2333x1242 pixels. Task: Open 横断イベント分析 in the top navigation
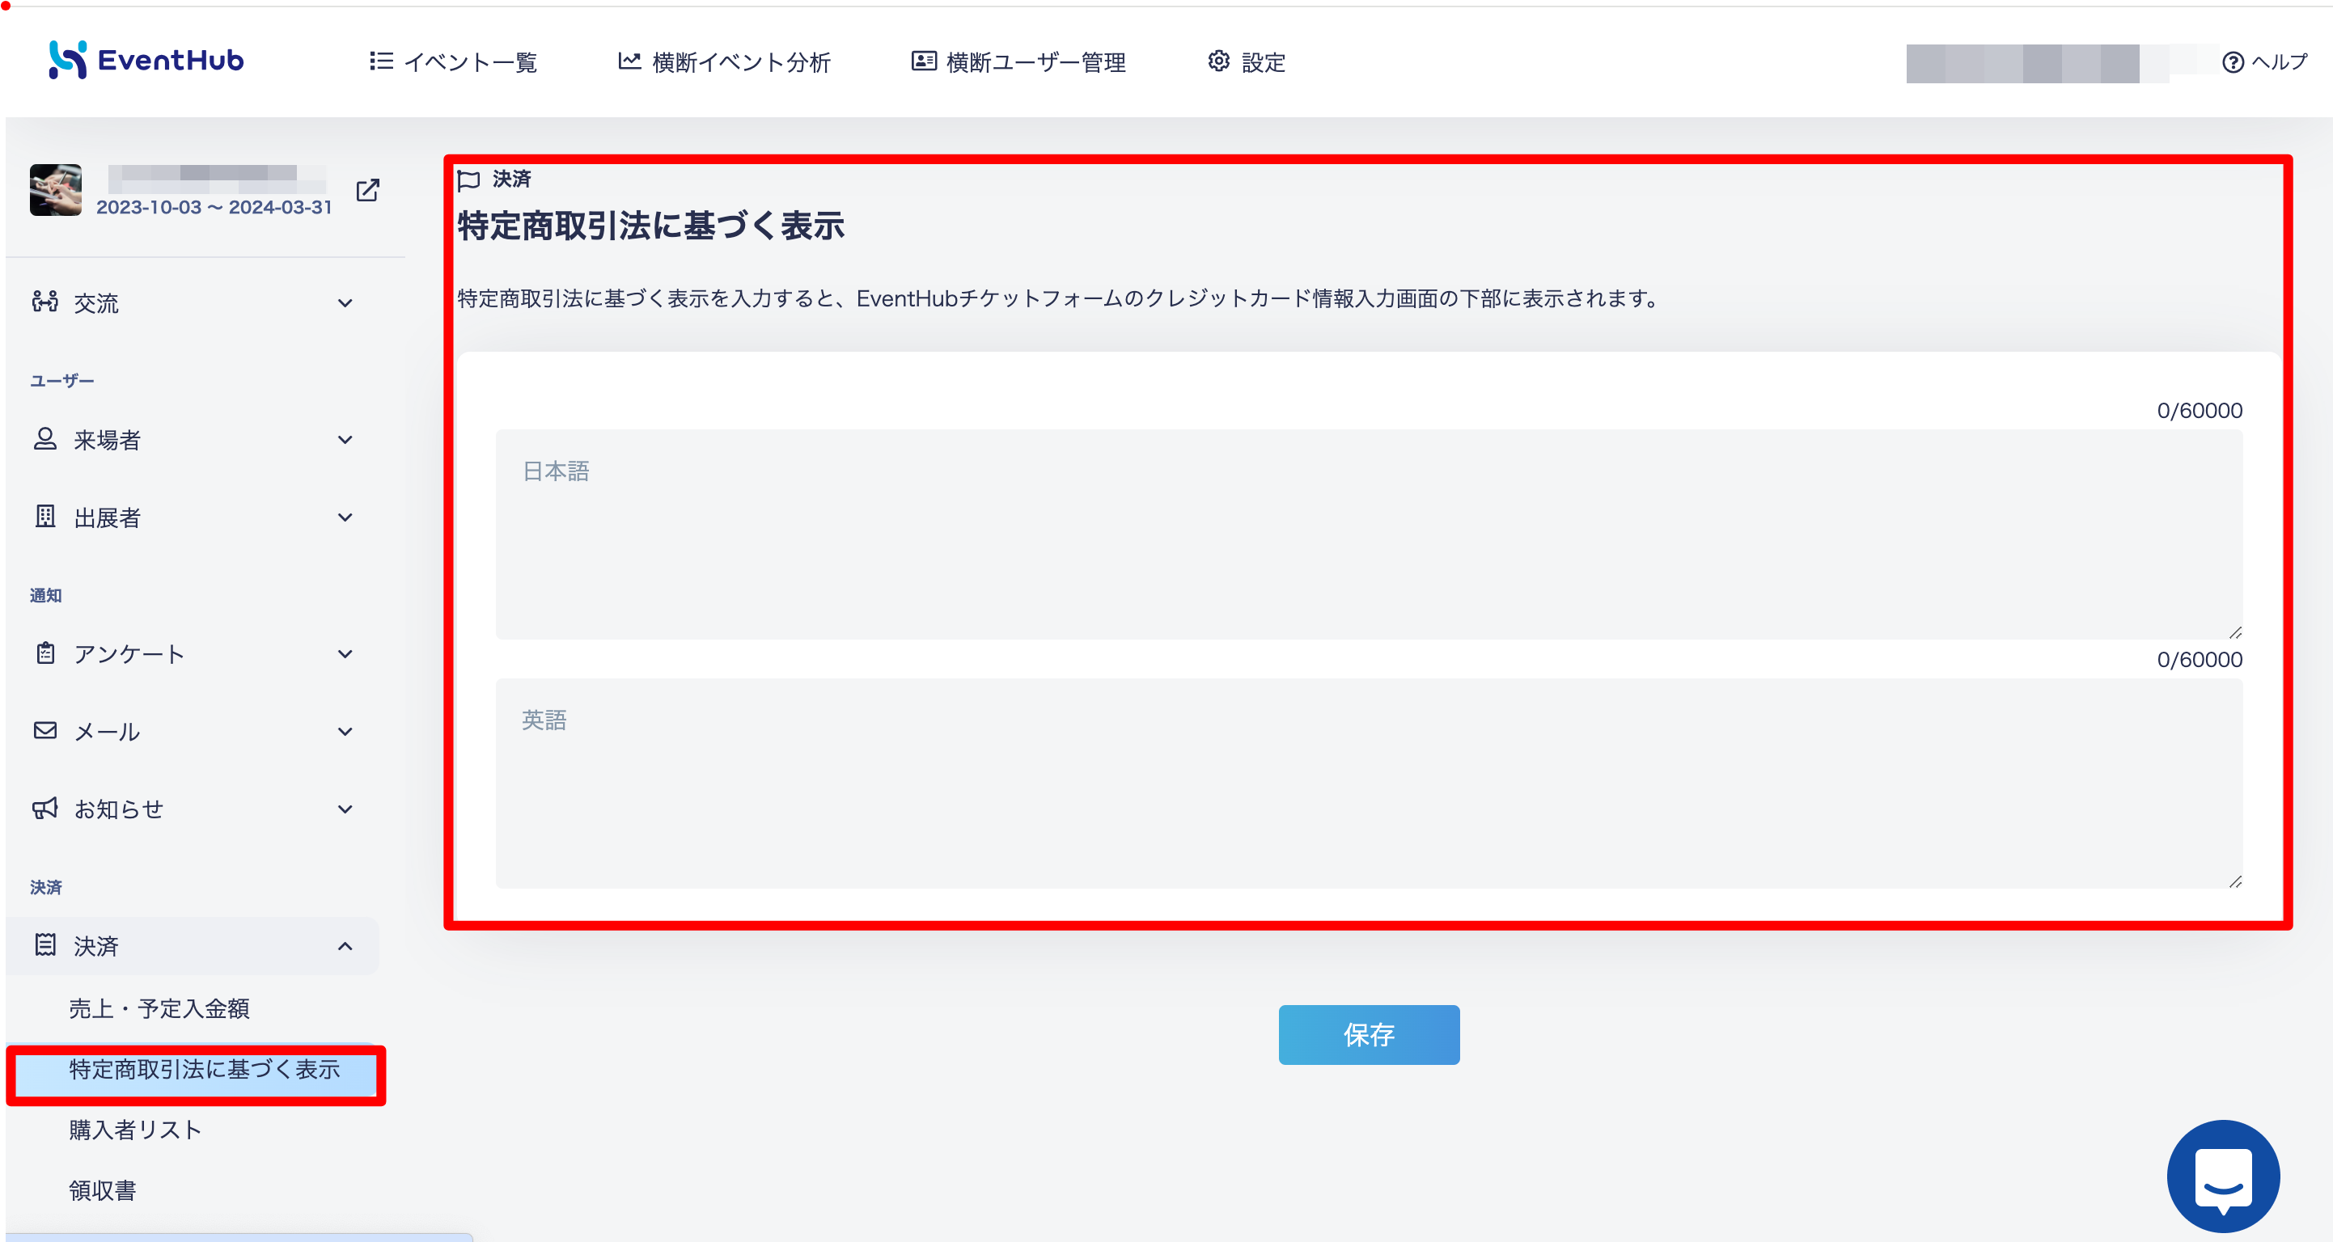(724, 61)
